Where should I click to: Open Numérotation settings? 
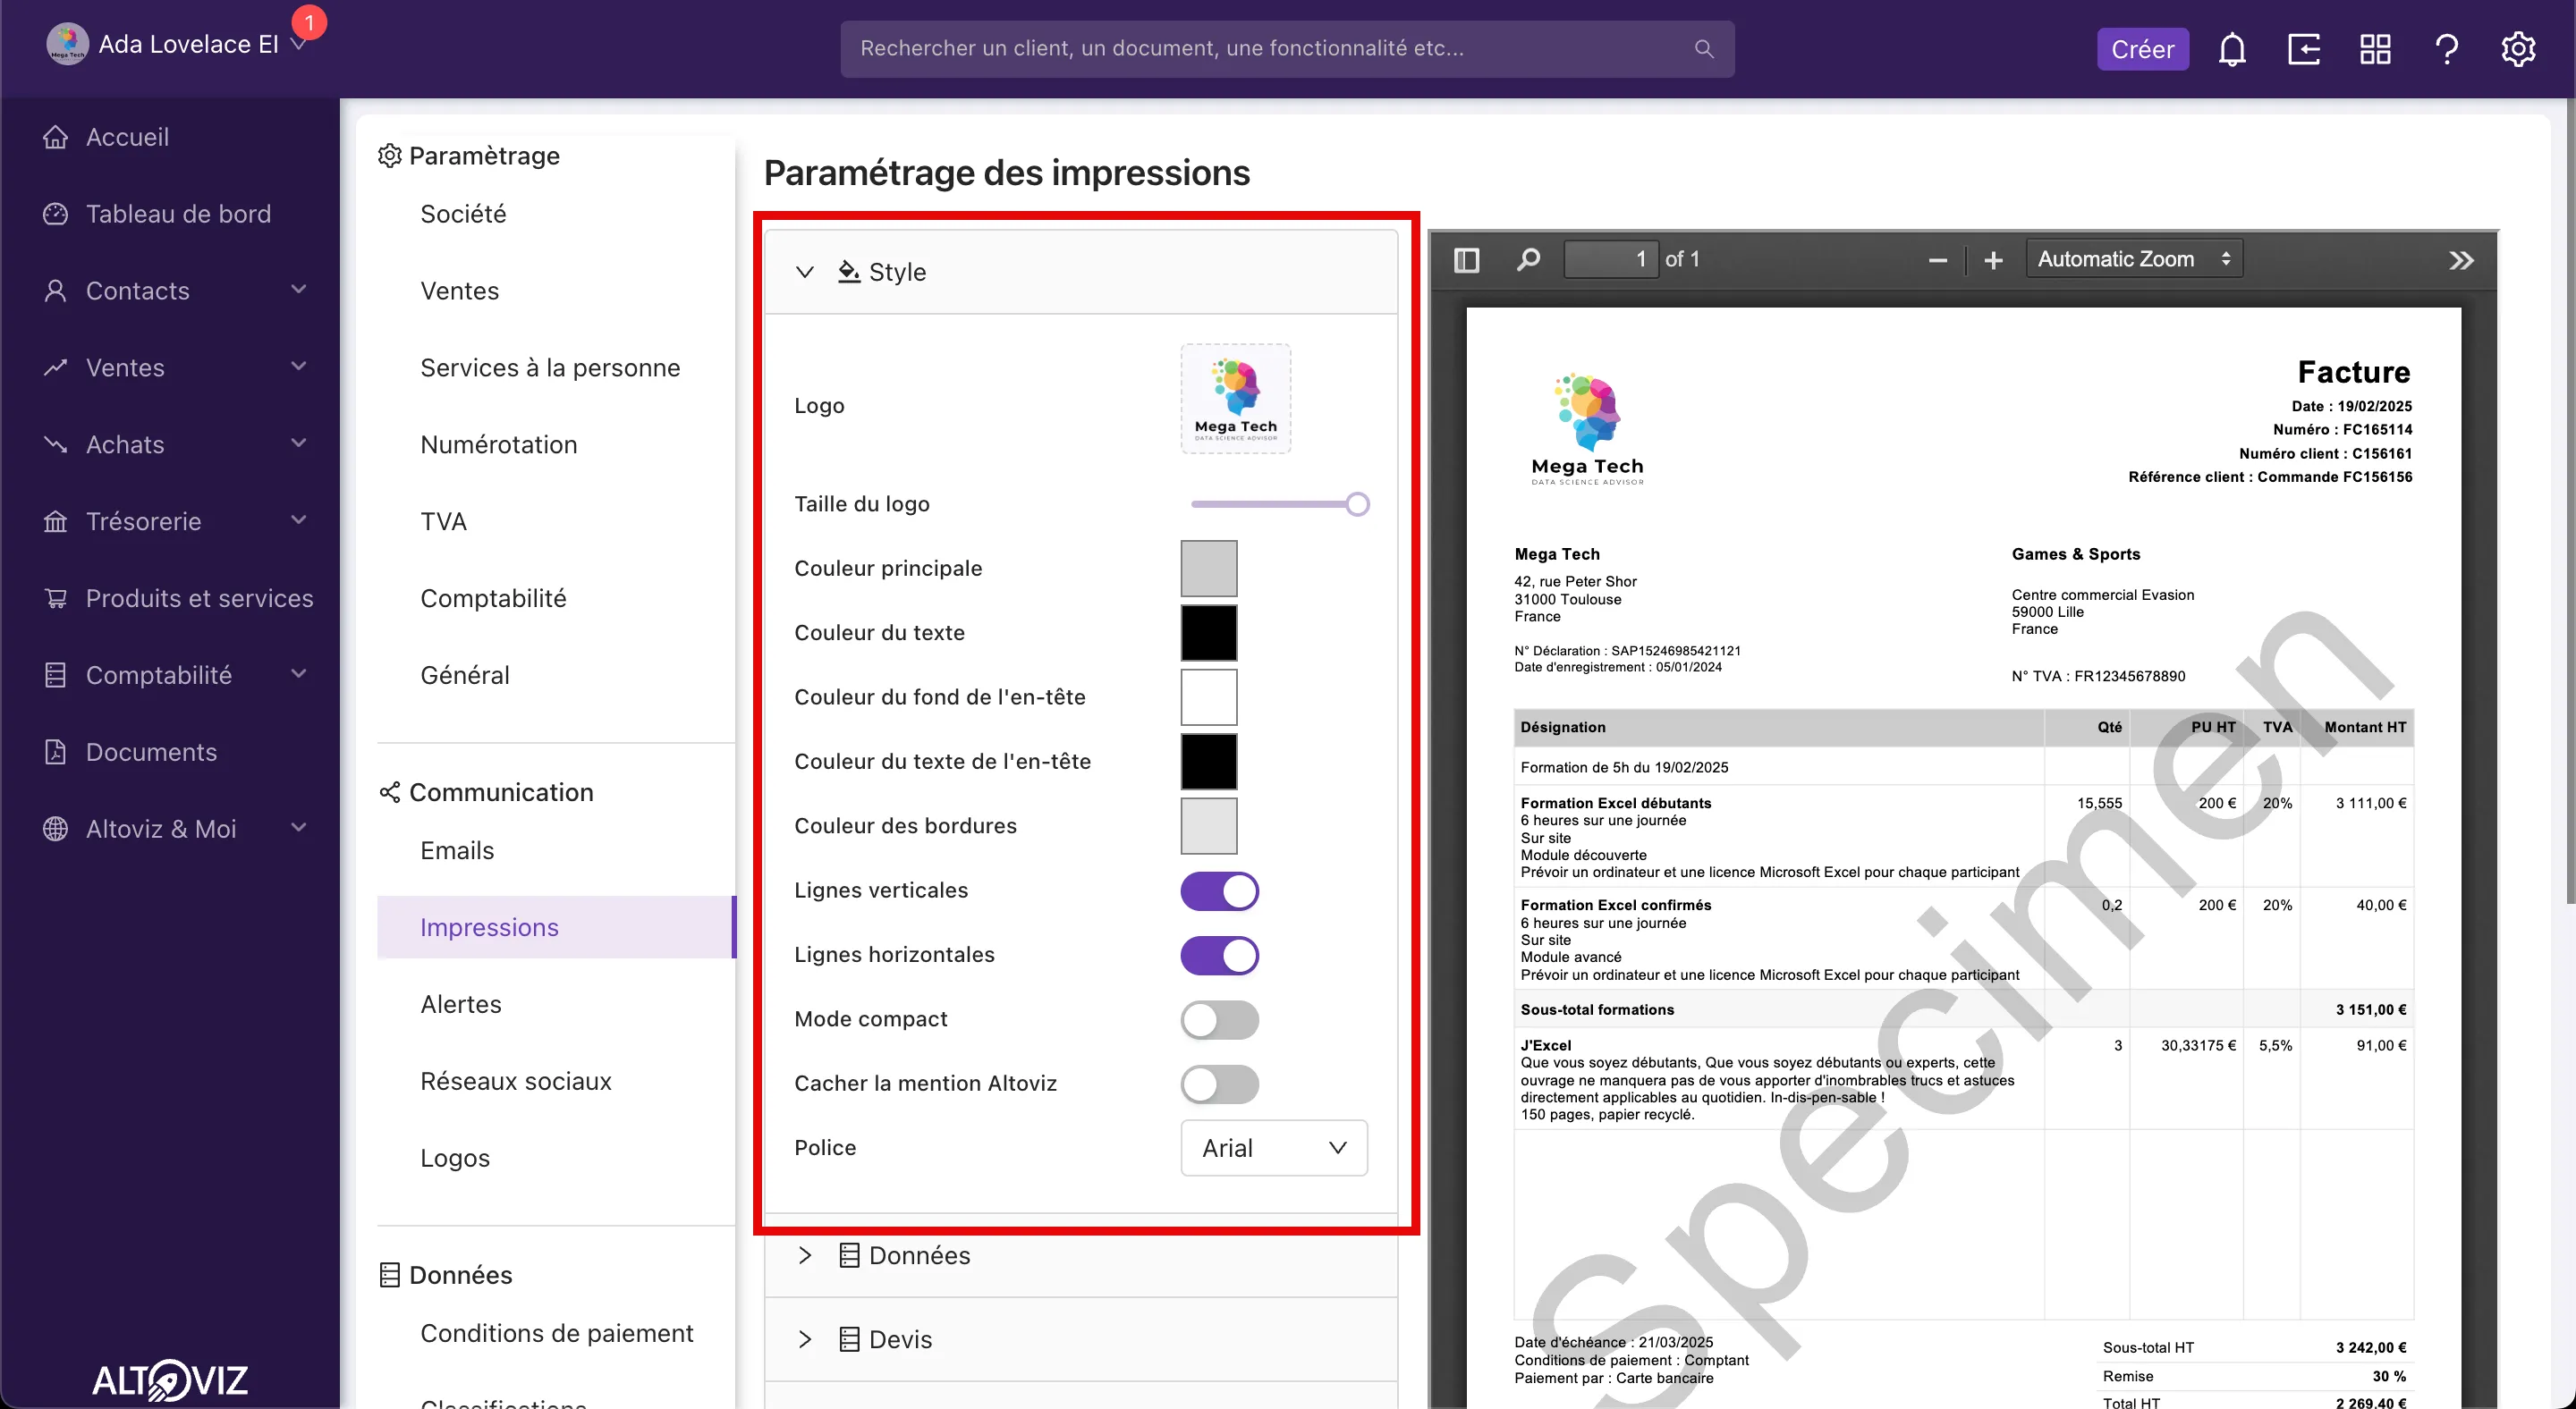point(499,444)
